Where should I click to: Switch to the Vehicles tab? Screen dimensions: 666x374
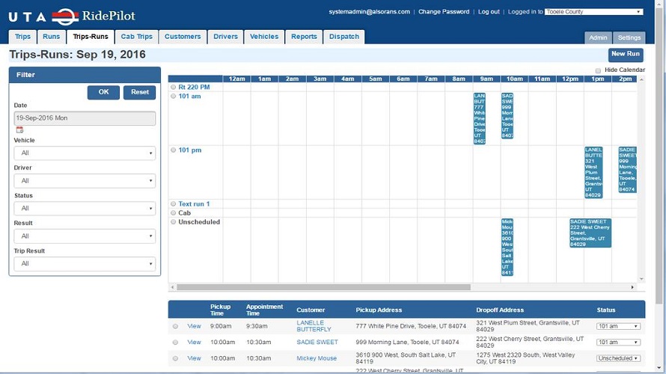264,37
